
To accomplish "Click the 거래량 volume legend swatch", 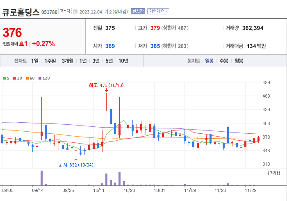I will tap(268, 173).
